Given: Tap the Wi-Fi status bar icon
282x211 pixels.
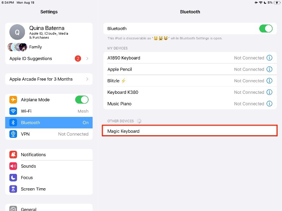Looking at the screenshot, I should [261, 3].
